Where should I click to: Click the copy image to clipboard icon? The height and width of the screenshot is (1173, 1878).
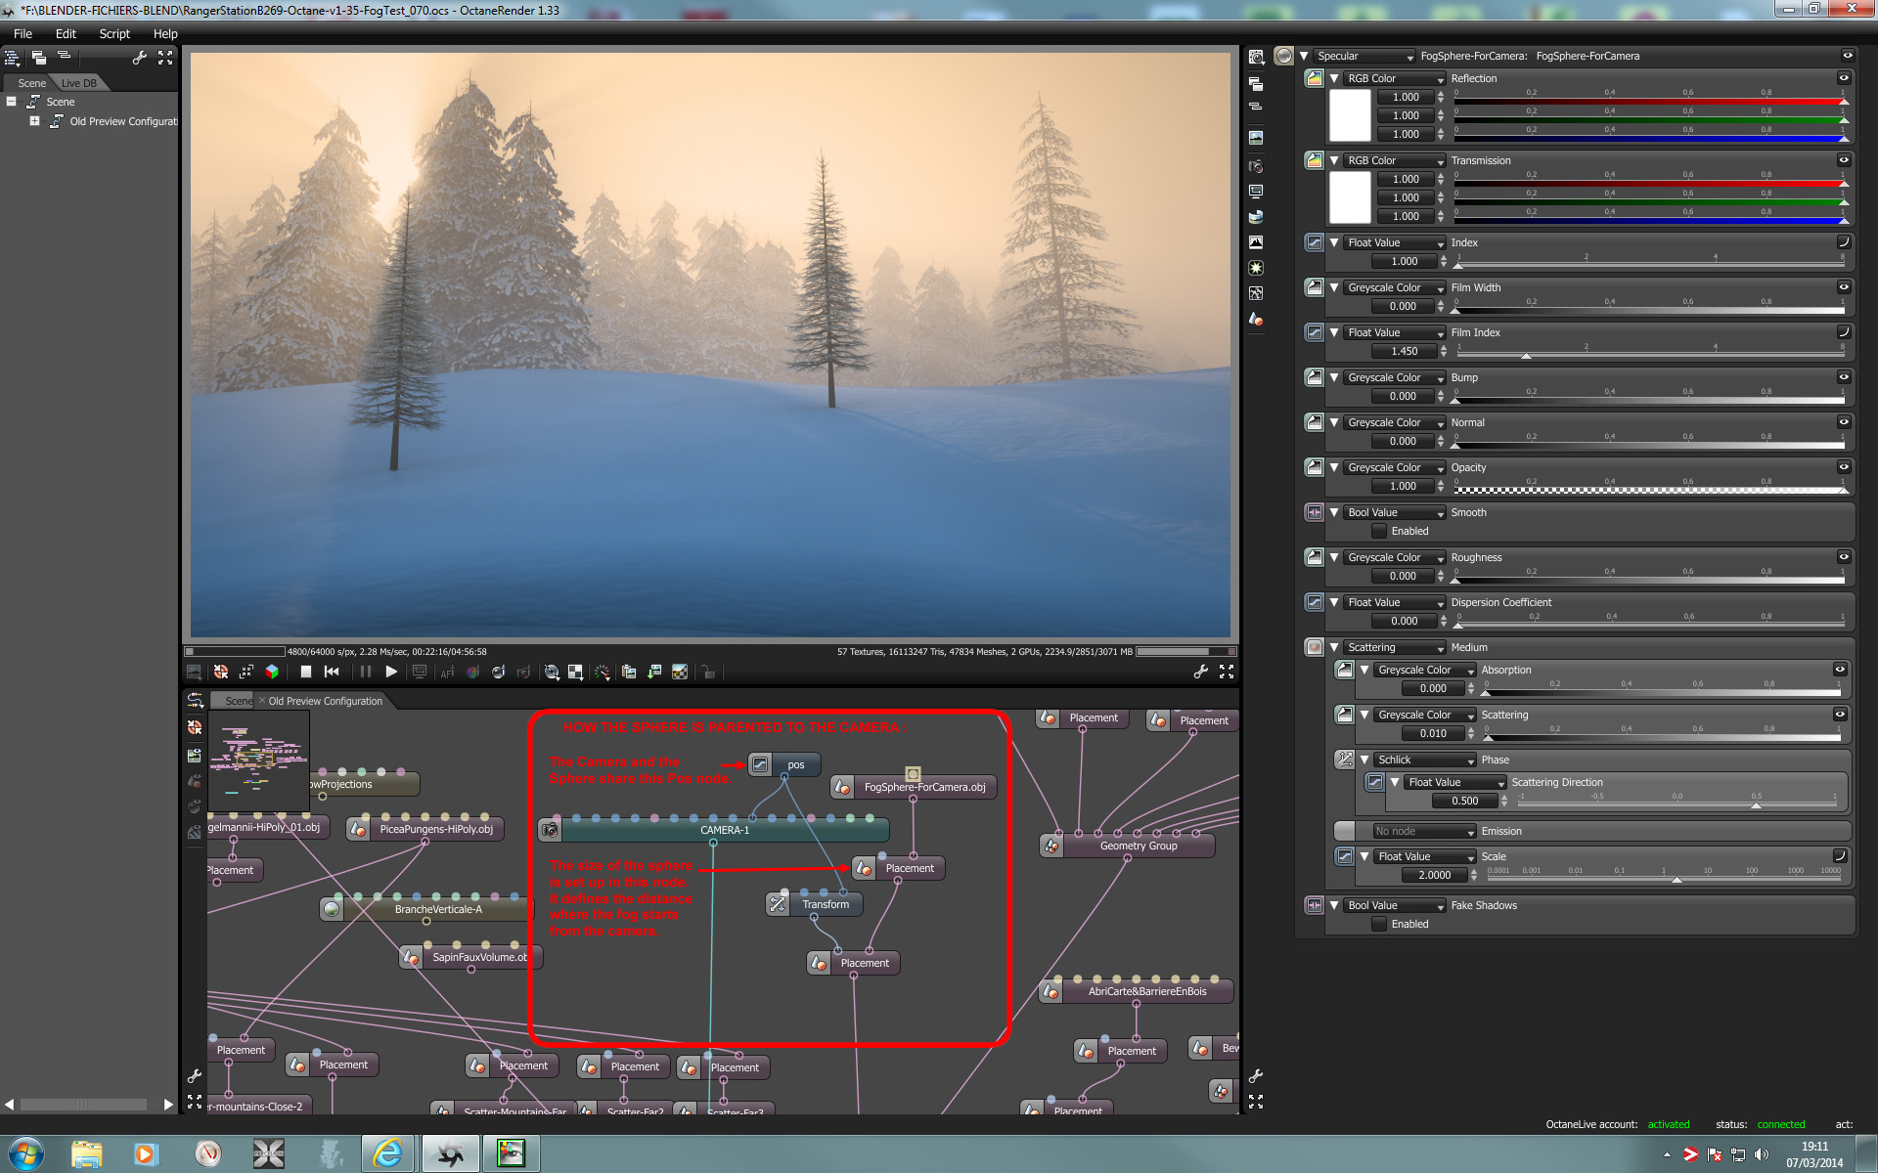[629, 672]
